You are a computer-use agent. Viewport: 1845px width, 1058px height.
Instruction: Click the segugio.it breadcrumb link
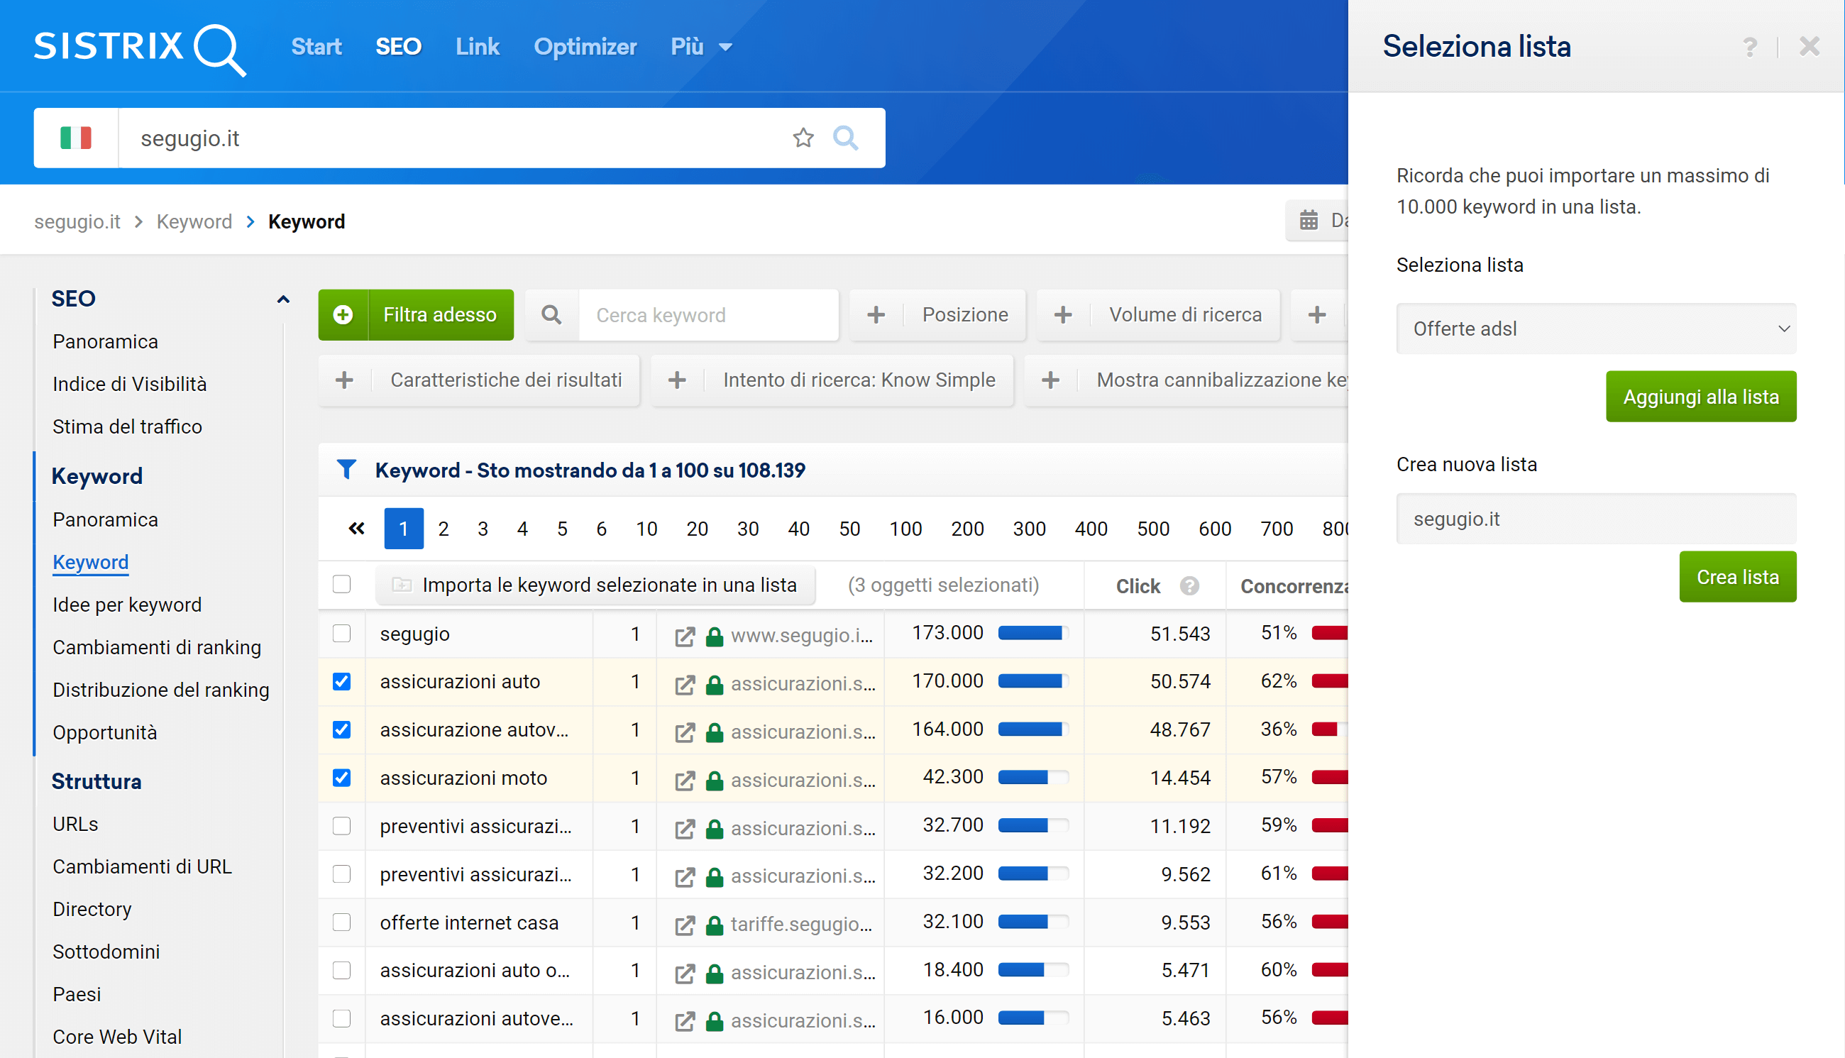[x=77, y=221]
